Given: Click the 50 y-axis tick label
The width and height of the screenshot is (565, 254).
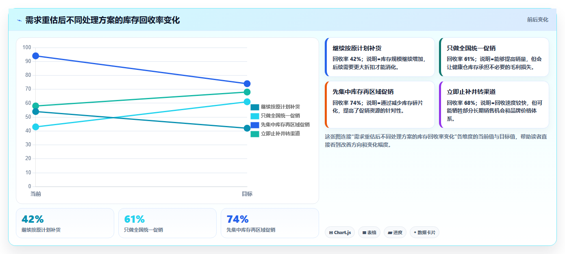Looking at the screenshot, I should (x=28, y=117).
